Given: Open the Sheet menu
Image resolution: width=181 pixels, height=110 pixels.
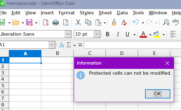Looking at the screenshot, I should point(105,13).
